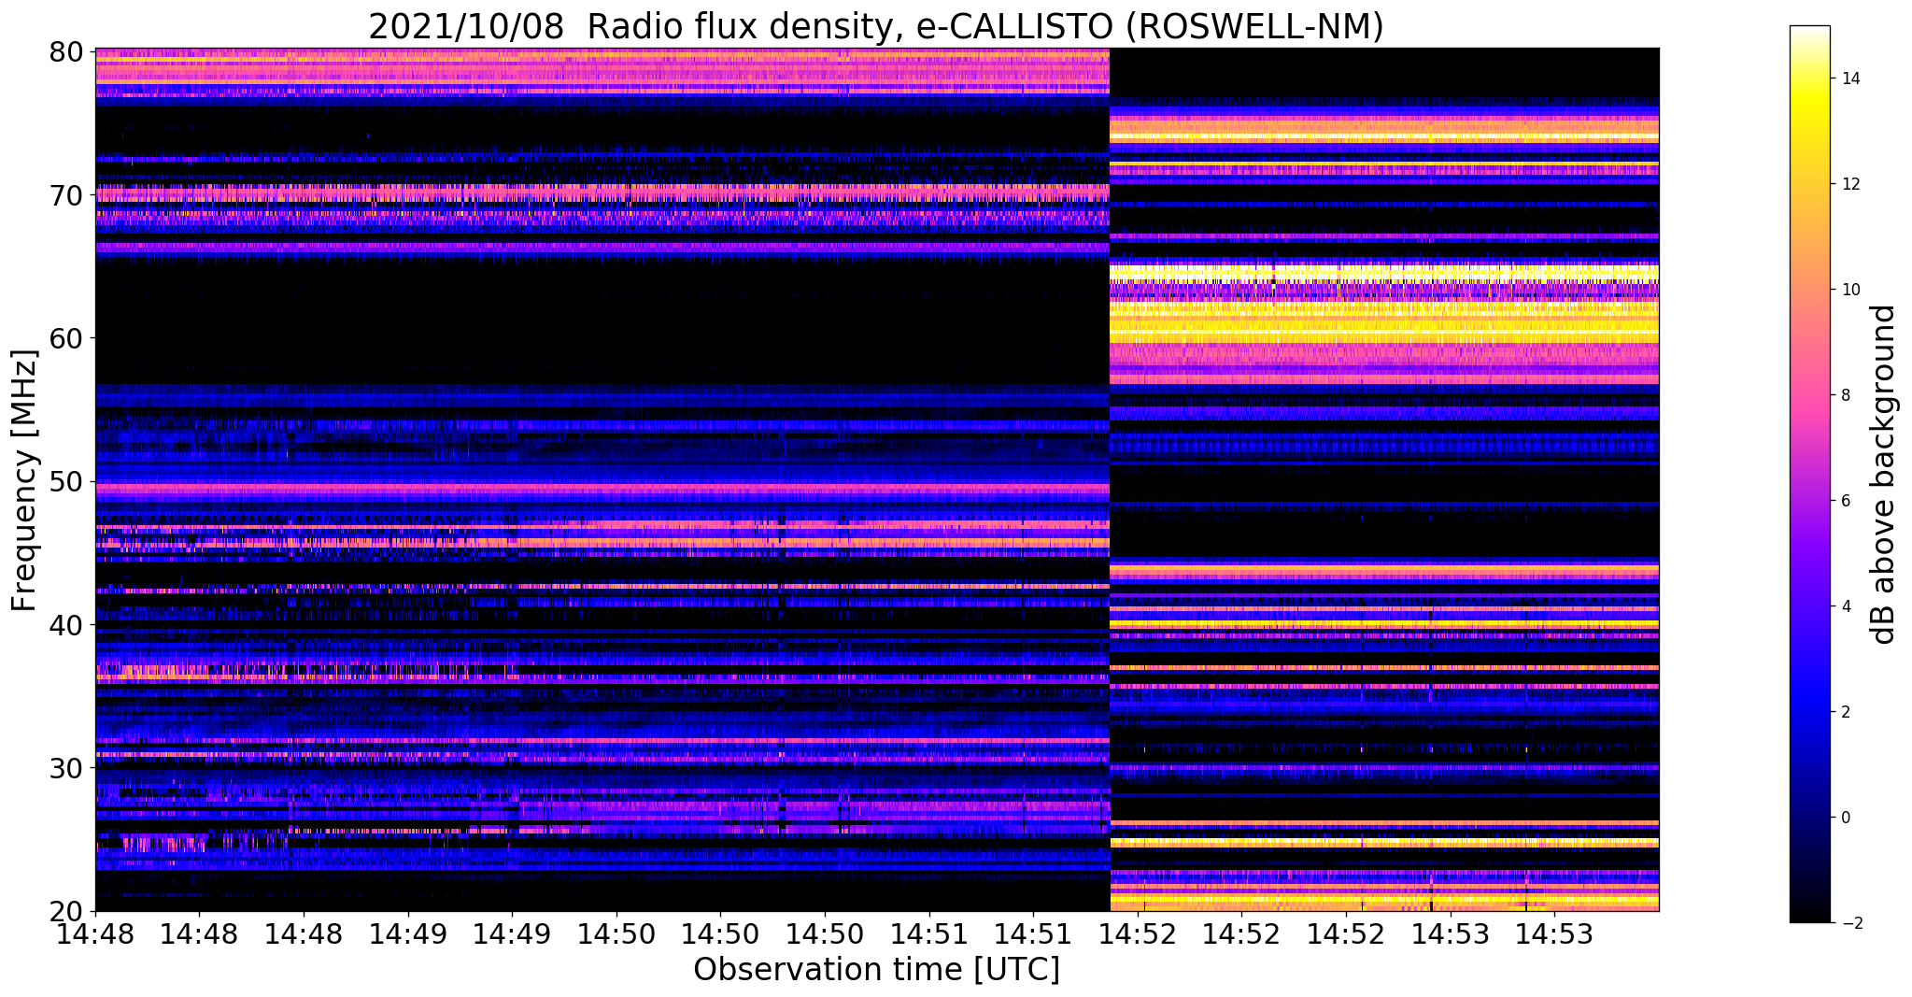Click the colorbar tick label 14

pos(1849,78)
